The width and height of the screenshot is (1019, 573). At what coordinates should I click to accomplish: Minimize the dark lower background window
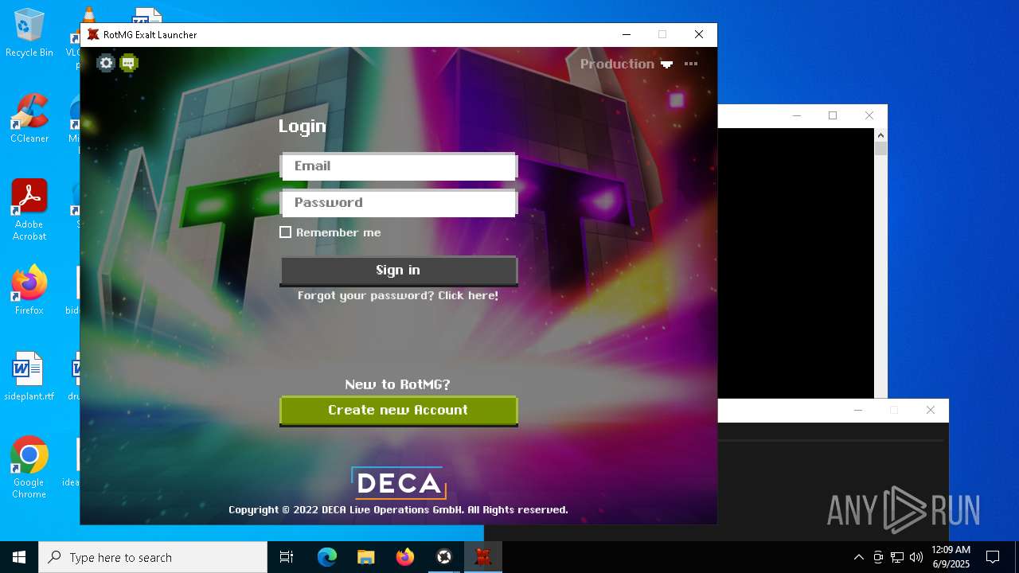click(857, 410)
